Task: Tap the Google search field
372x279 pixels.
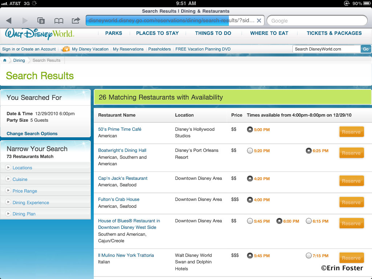Action: pyautogui.click(x=317, y=21)
